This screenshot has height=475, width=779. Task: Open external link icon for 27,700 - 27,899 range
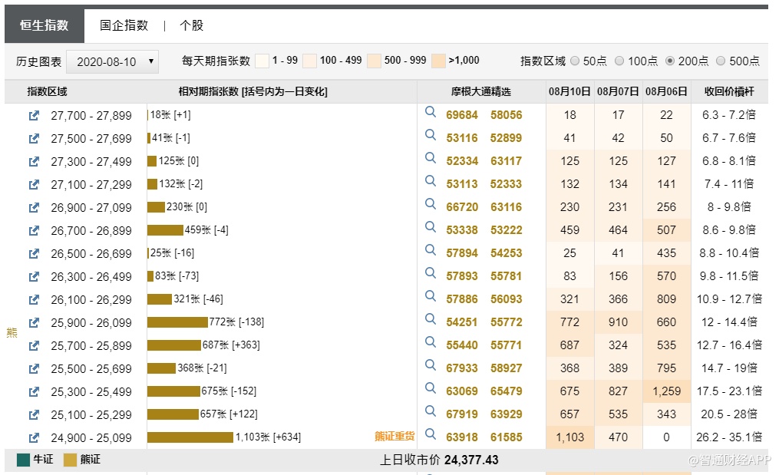point(34,116)
